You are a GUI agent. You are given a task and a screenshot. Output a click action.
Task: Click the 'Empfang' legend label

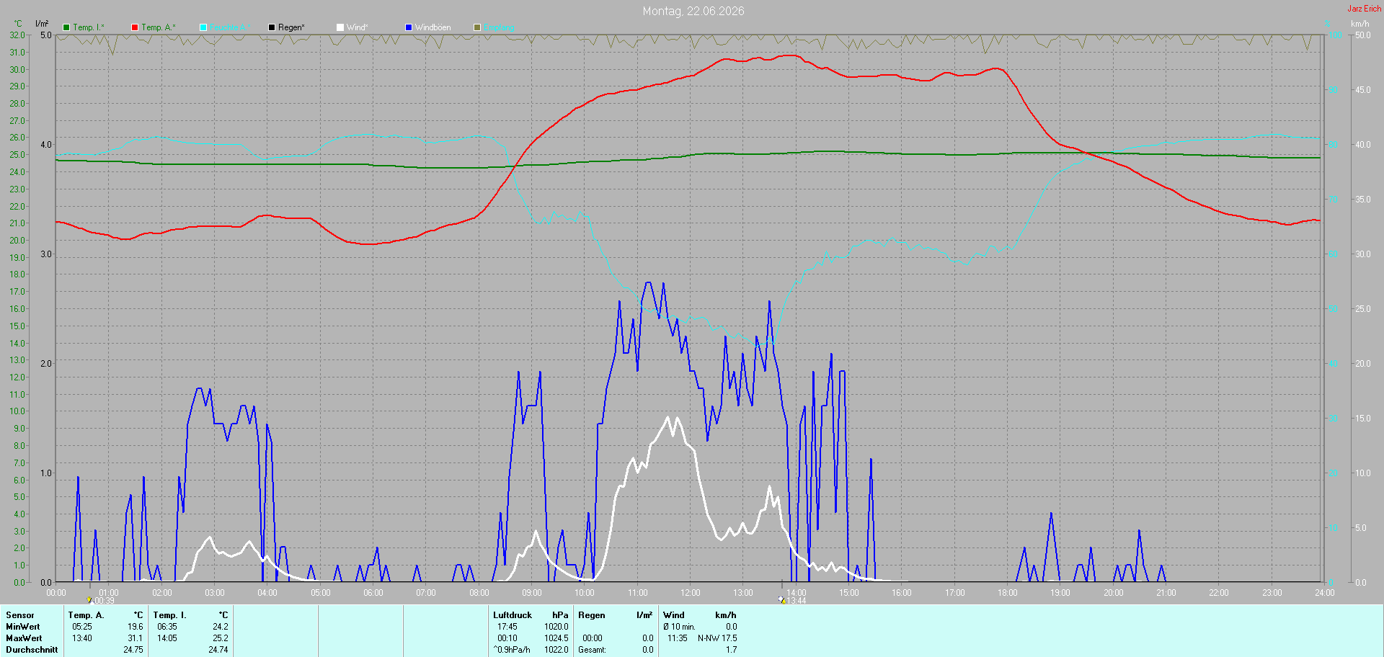point(499,27)
